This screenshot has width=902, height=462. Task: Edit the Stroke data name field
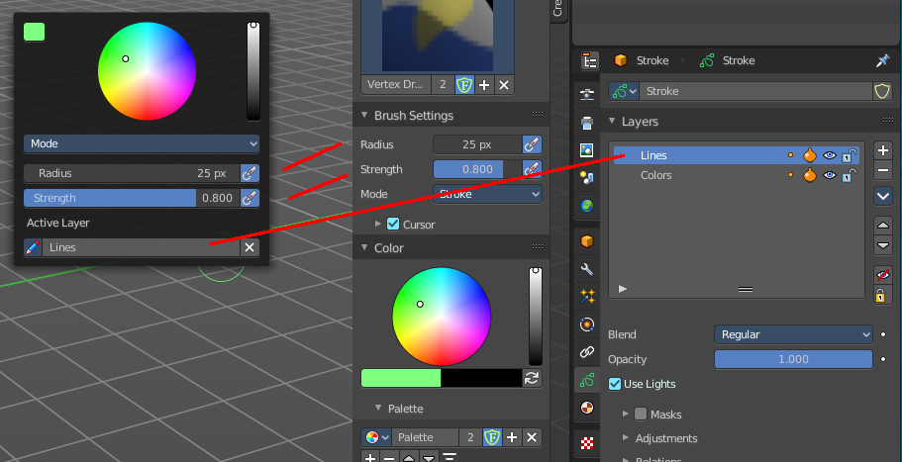click(x=755, y=91)
